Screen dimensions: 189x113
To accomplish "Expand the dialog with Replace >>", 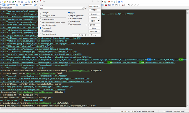I will (94, 25).
